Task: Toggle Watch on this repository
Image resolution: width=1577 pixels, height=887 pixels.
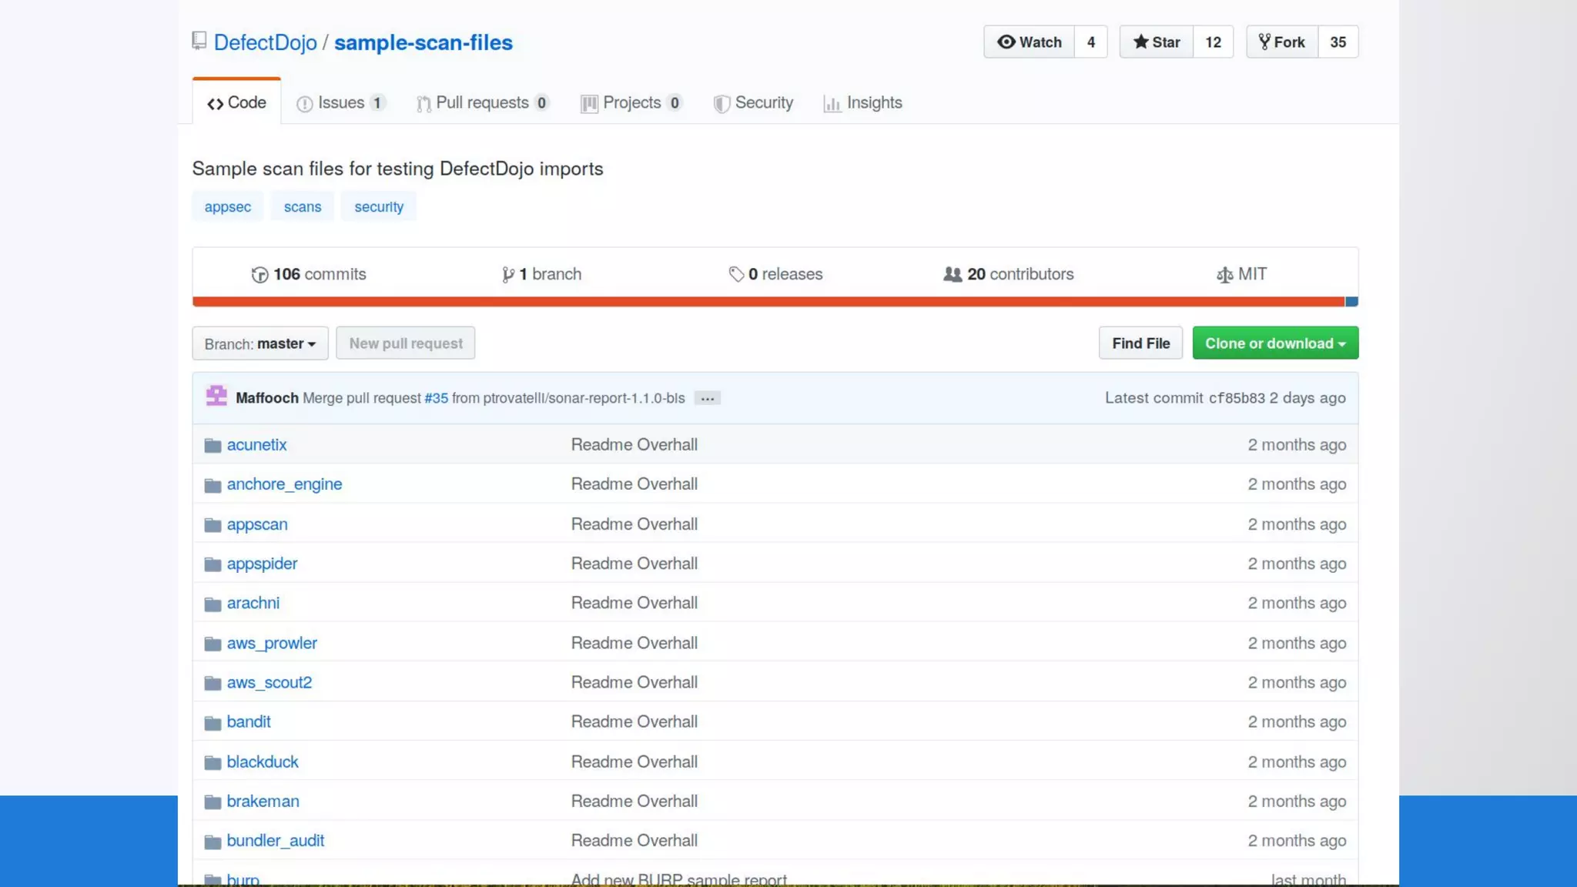Action: [1029, 42]
